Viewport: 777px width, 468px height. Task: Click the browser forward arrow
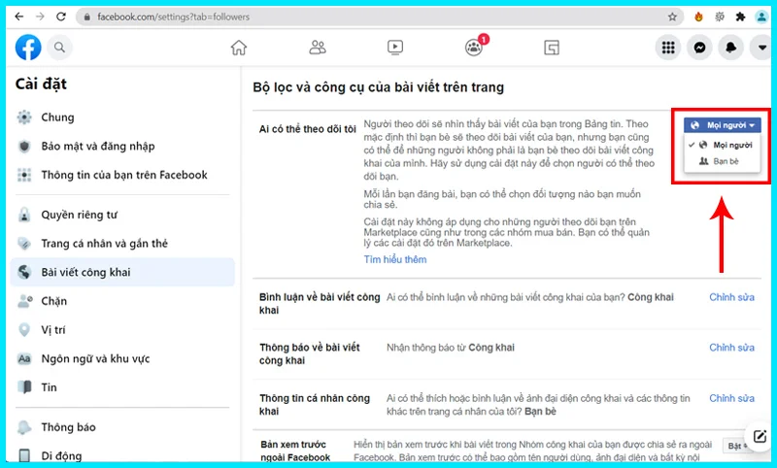(x=40, y=17)
